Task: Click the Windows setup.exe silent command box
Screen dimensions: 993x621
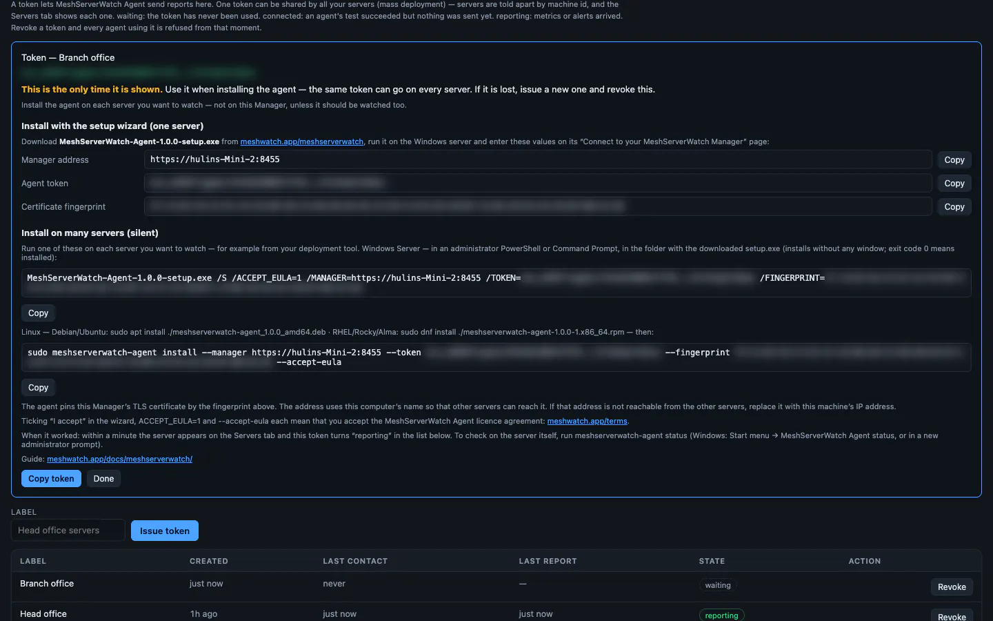Action: [496, 283]
